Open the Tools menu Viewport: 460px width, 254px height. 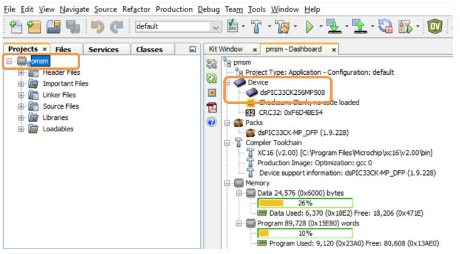point(257,9)
